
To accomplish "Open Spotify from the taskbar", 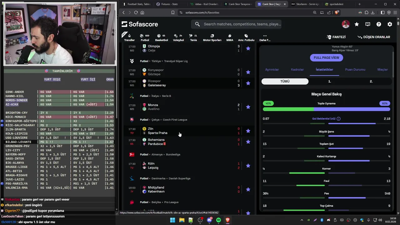I will (x=218, y=220).
